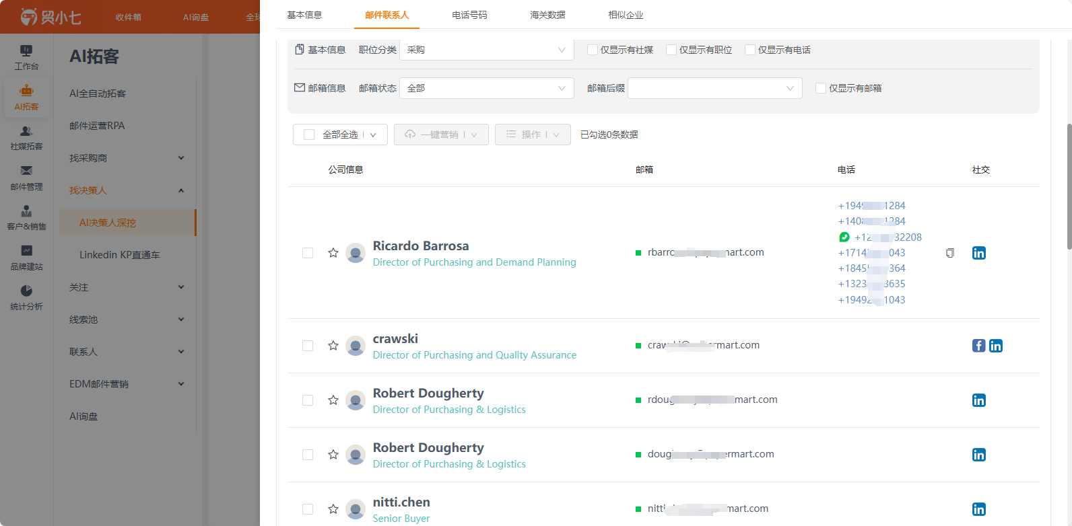Open AI决策人深挖 submenu item
This screenshot has width=1072, height=526.
(127, 223)
